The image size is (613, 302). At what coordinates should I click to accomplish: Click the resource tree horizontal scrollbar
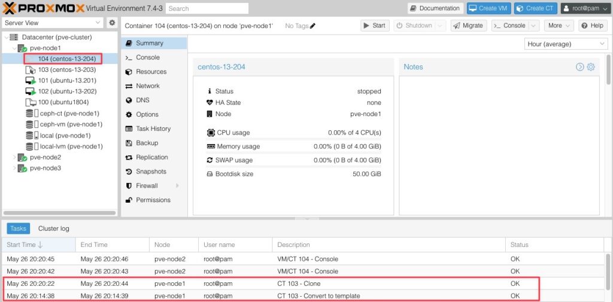(x=59, y=213)
